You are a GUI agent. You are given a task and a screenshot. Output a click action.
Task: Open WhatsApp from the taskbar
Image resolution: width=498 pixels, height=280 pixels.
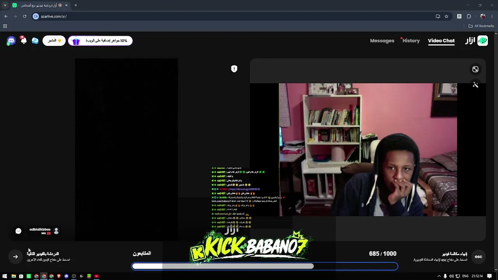[29, 276]
